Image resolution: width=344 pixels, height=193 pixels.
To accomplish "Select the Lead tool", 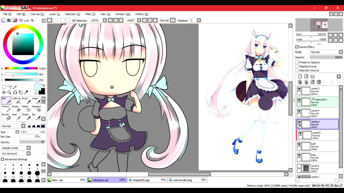I will [x=16, y=117].
